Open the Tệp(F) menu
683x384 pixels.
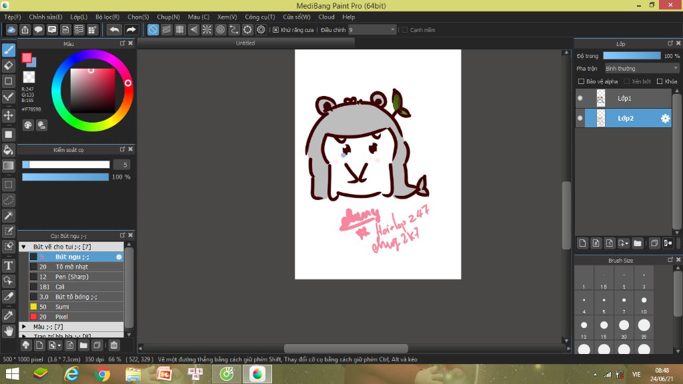(x=13, y=17)
